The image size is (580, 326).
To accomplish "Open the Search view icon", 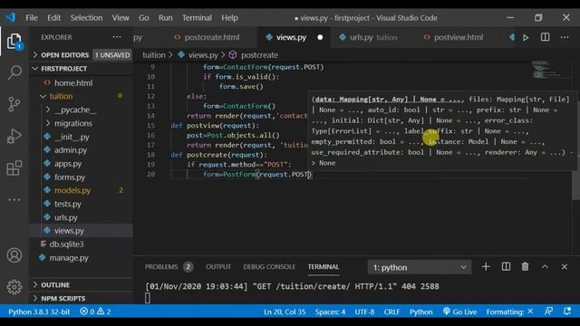I will (x=14, y=72).
